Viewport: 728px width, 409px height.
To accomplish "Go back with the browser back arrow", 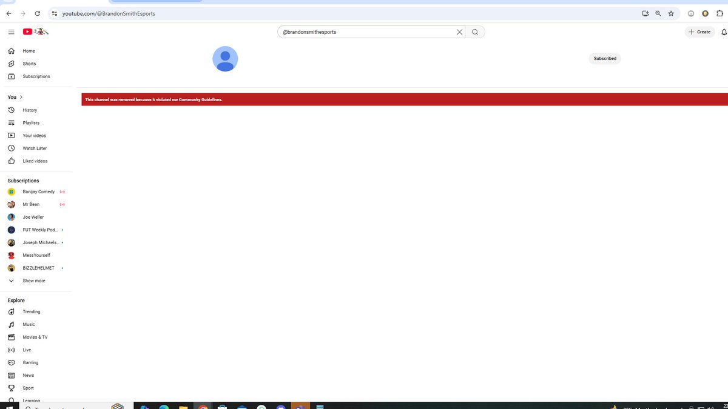I will click(x=8, y=13).
